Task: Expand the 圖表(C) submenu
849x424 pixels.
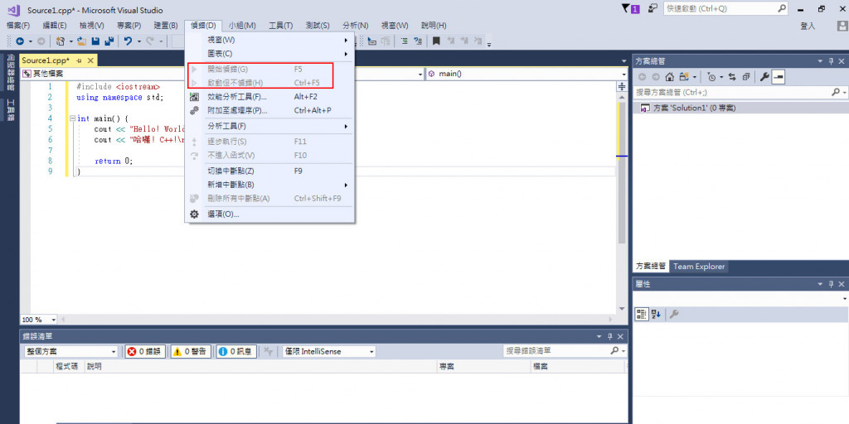Action: tap(269, 54)
